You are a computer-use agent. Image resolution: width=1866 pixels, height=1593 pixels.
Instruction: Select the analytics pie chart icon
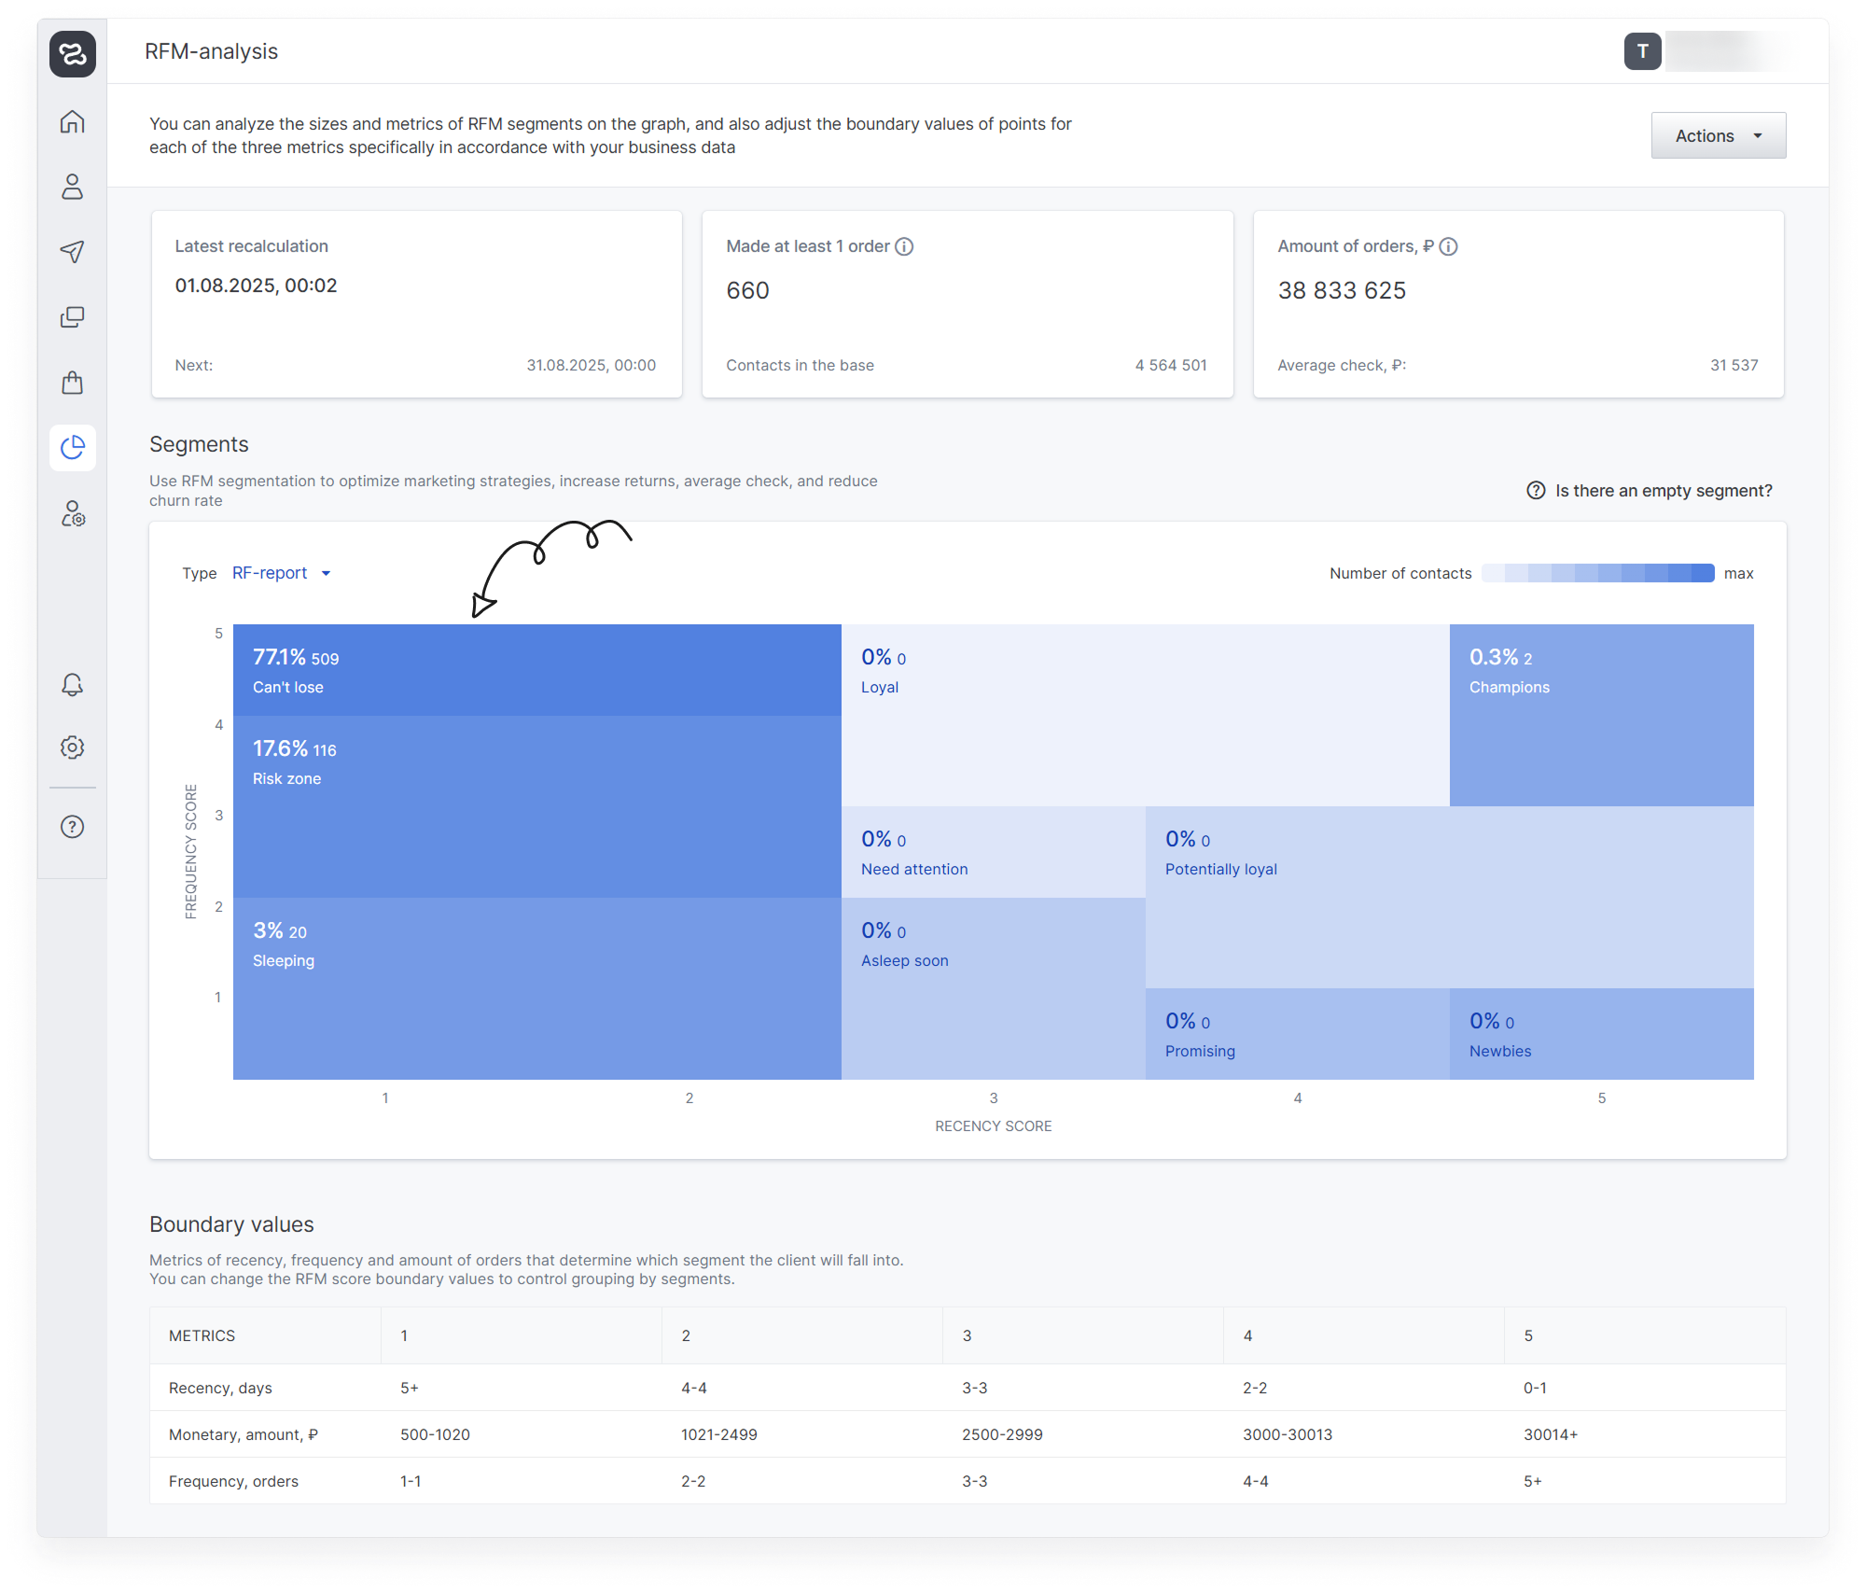tap(72, 448)
